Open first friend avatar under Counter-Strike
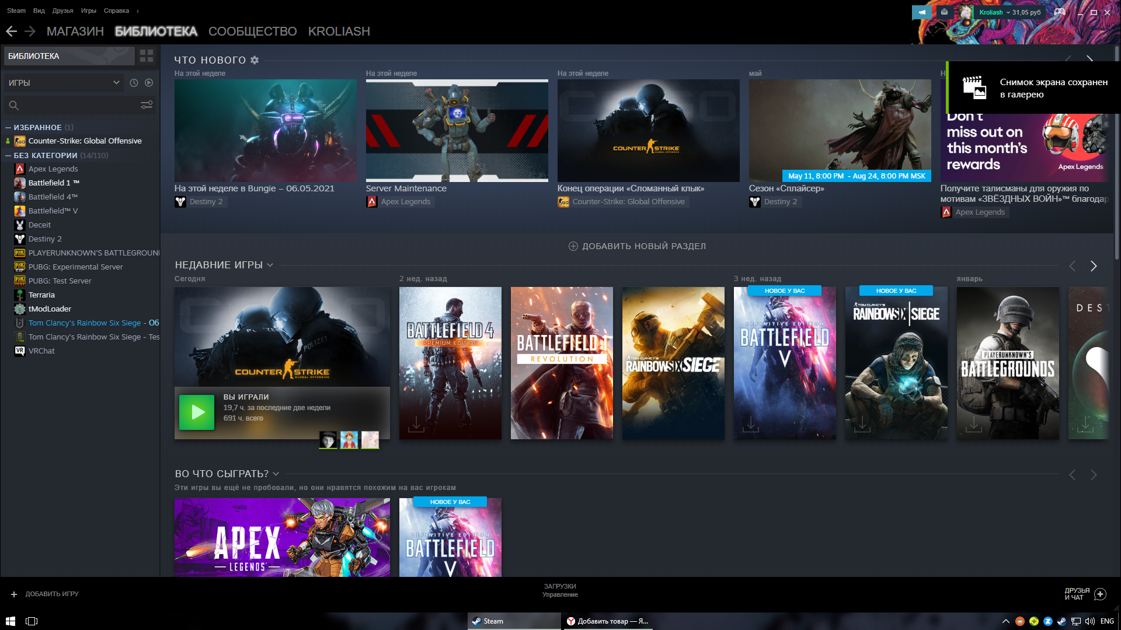Screen dimensions: 1121x630 328,440
